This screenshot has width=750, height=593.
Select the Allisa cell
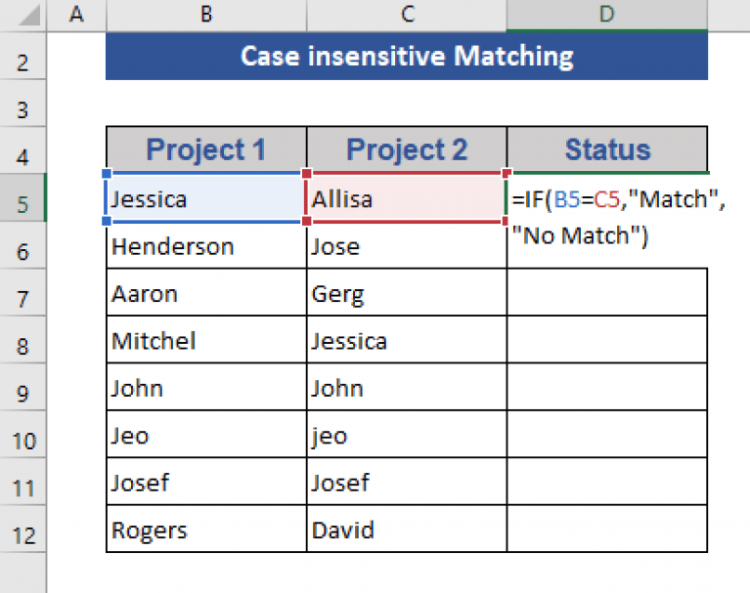coord(407,199)
